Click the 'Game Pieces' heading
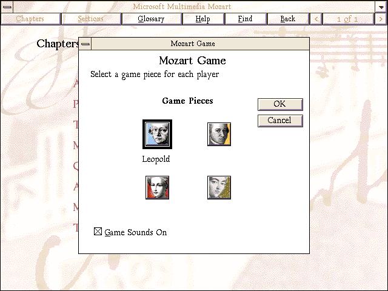This screenshot has width=388, height=291. pyautogui.click(x=187, y=101)
